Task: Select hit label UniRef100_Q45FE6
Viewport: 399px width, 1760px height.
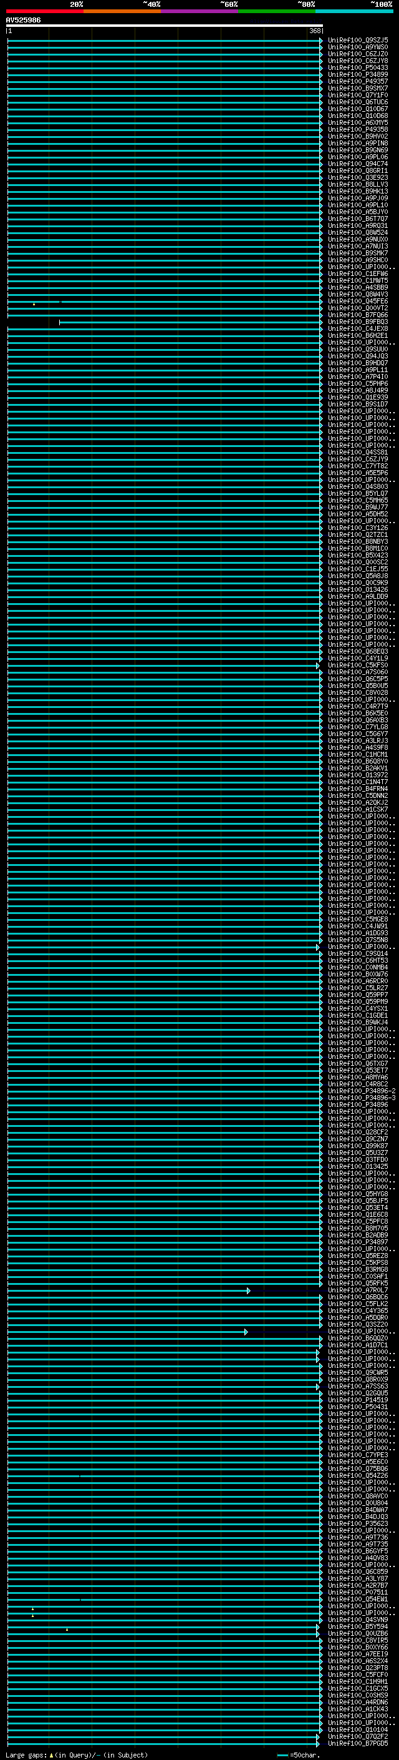Action: (x=358, y=302)
